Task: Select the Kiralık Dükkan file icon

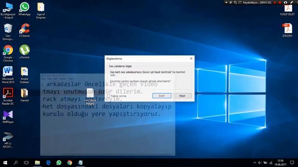Action: click(24, 75)
